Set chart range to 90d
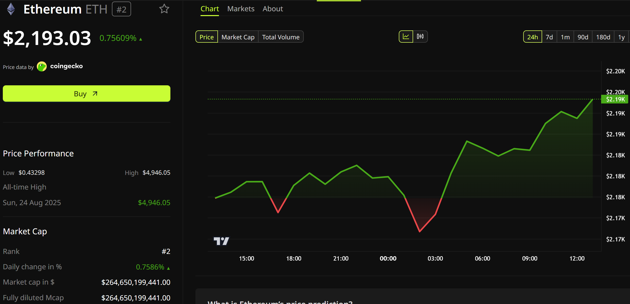This screenshot has height=304, width=630. pos(583,37)
